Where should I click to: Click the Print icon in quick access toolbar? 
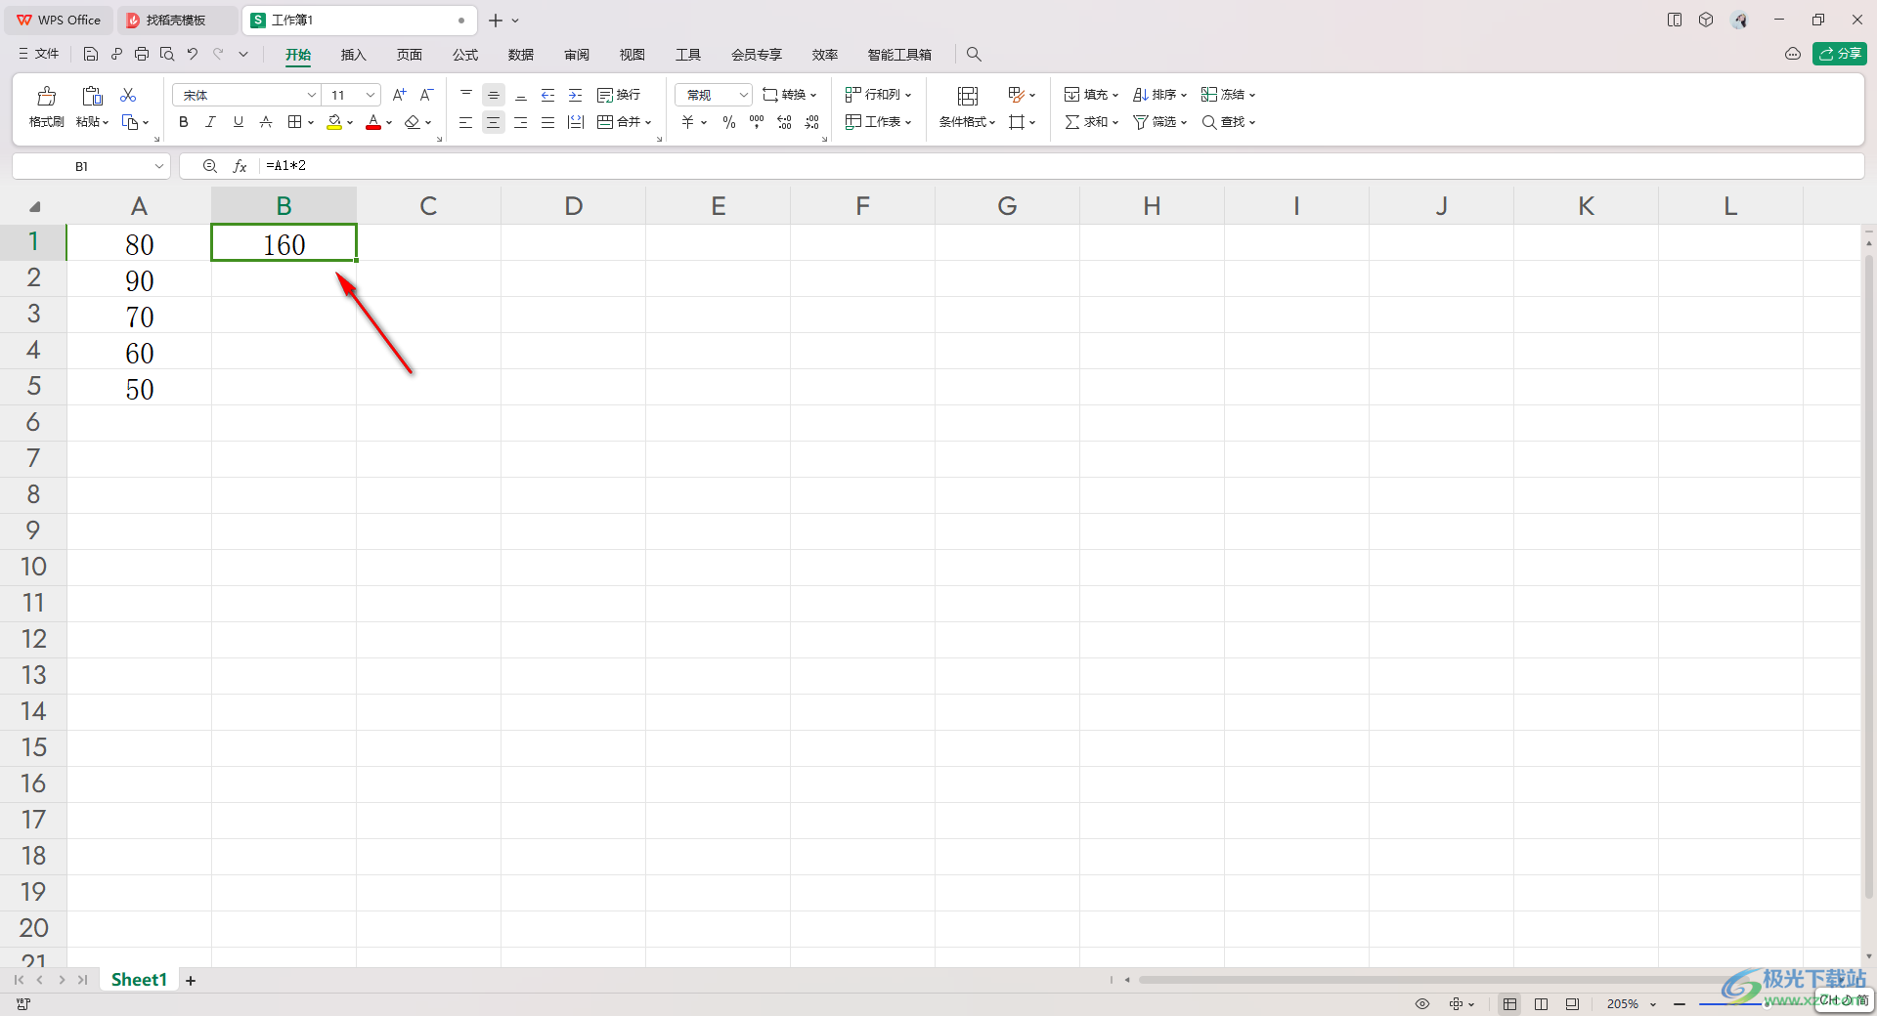click(142, 54)
